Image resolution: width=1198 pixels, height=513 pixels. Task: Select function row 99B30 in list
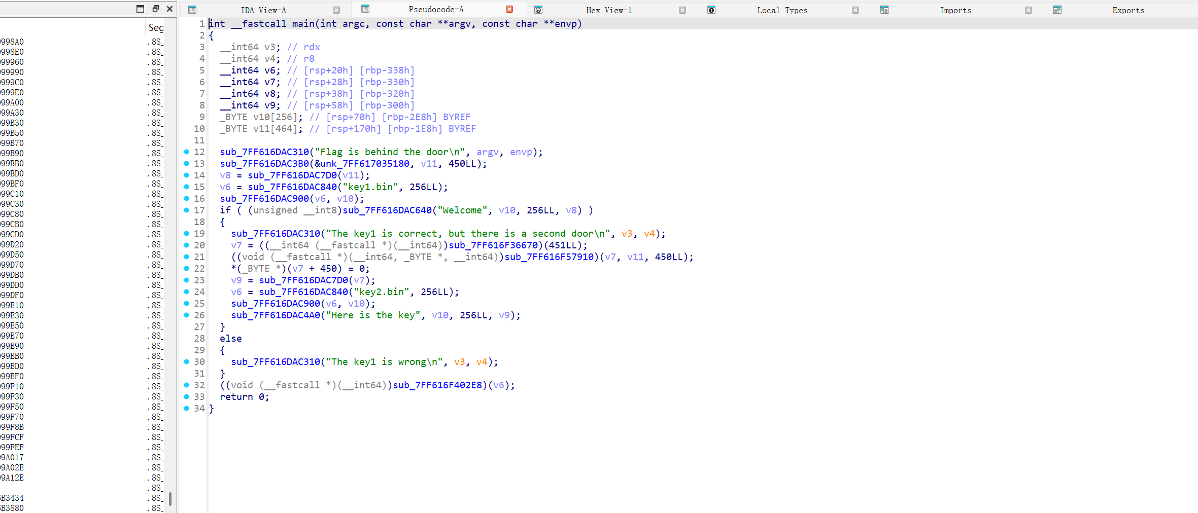[82, 123]
